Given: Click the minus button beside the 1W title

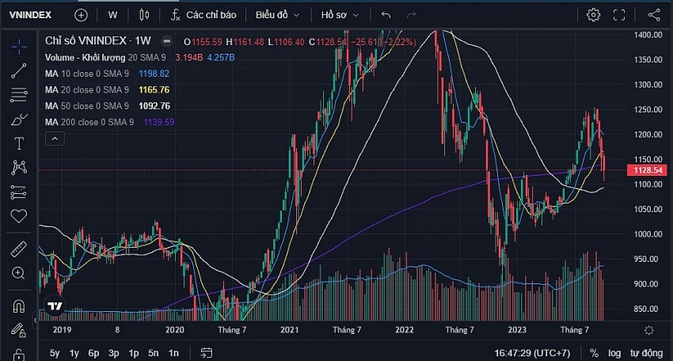Looking at the screenshot, I should point(166,41).
